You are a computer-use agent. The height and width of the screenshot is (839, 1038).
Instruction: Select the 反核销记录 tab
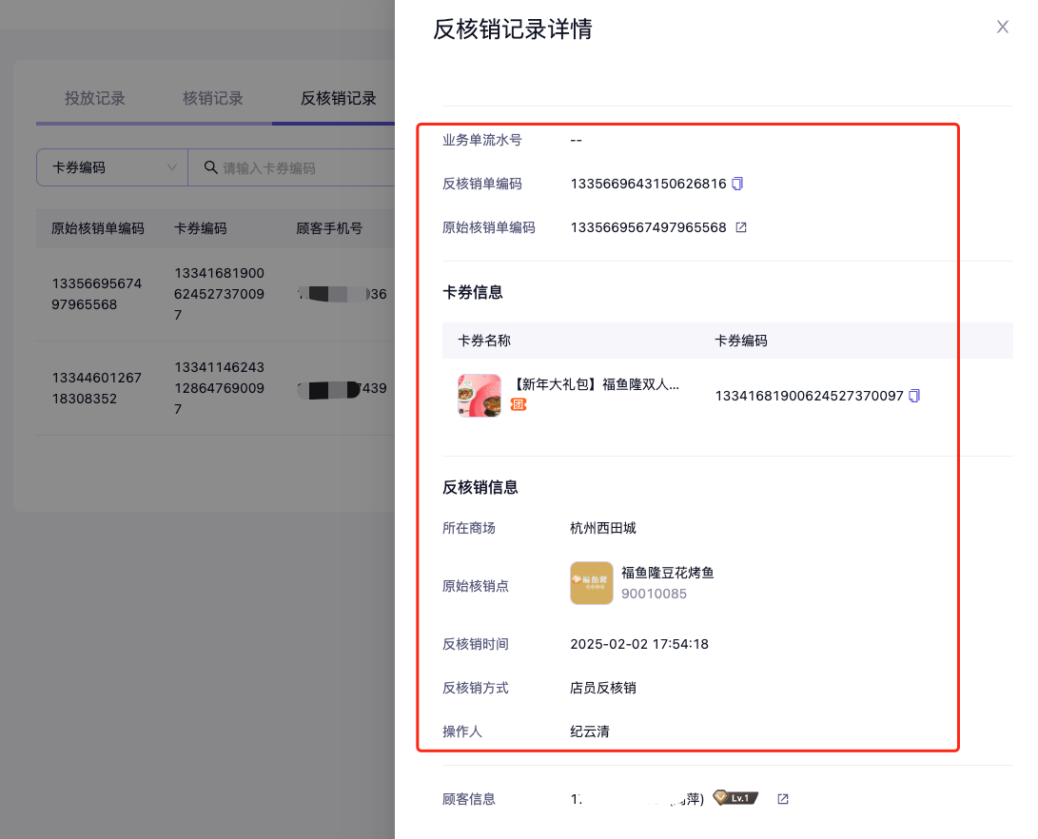pos(338,98)
